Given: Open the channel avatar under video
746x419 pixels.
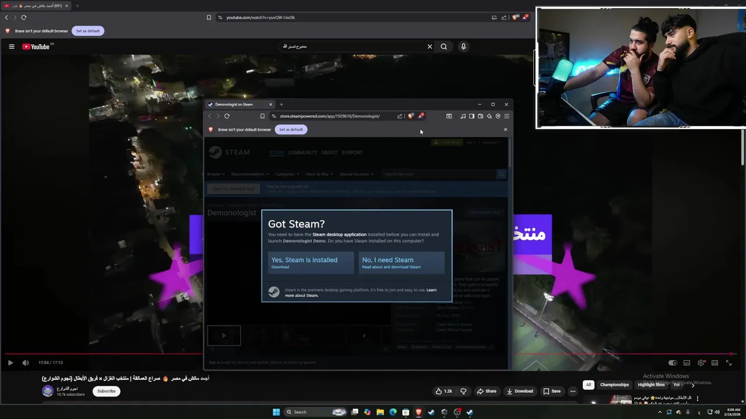Looking at the screenshot, I should [x=48, y=391].
